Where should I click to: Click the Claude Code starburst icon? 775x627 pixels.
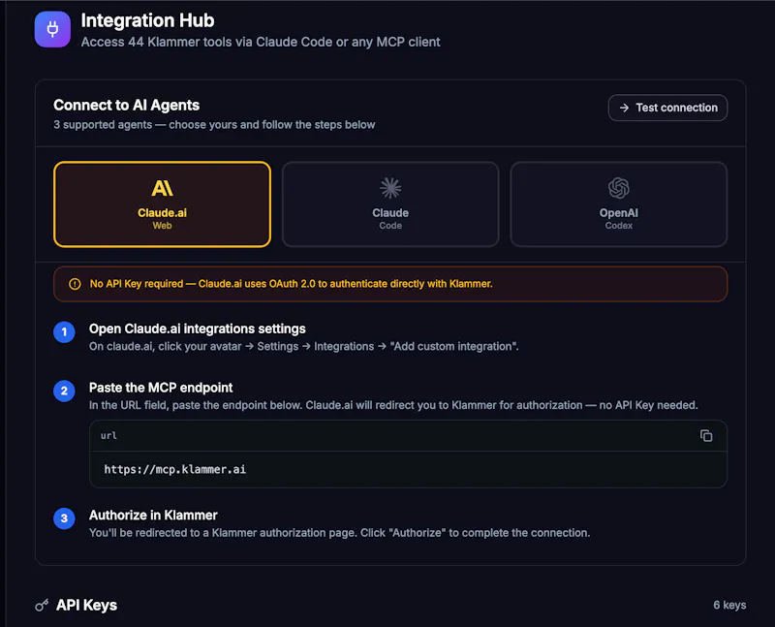coord(390,188)
